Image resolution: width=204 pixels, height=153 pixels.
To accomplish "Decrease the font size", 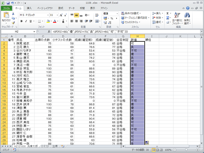I will (65, 15).
